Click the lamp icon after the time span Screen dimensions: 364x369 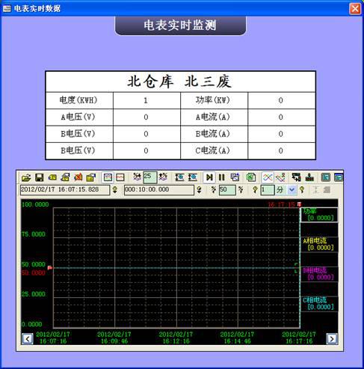(199, 190)
